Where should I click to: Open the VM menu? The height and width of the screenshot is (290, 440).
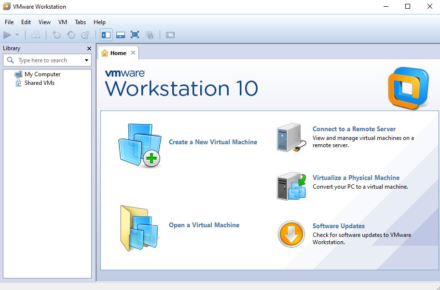[63, 22]
